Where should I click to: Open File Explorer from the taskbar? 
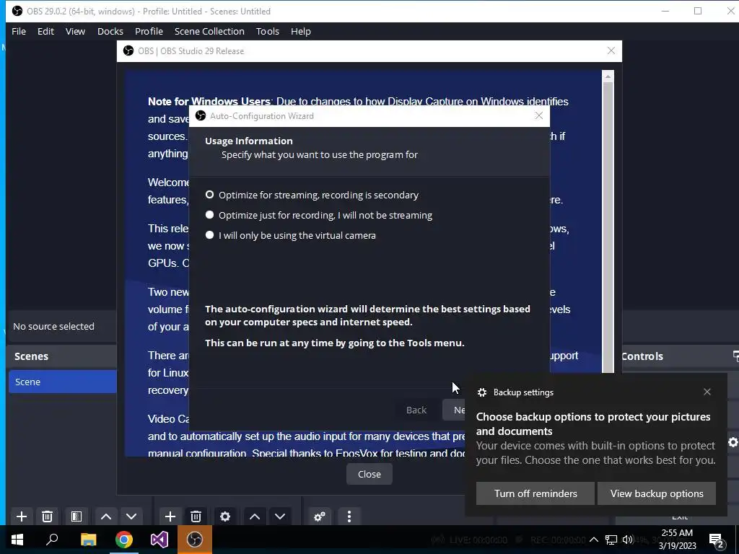[88, 540]
